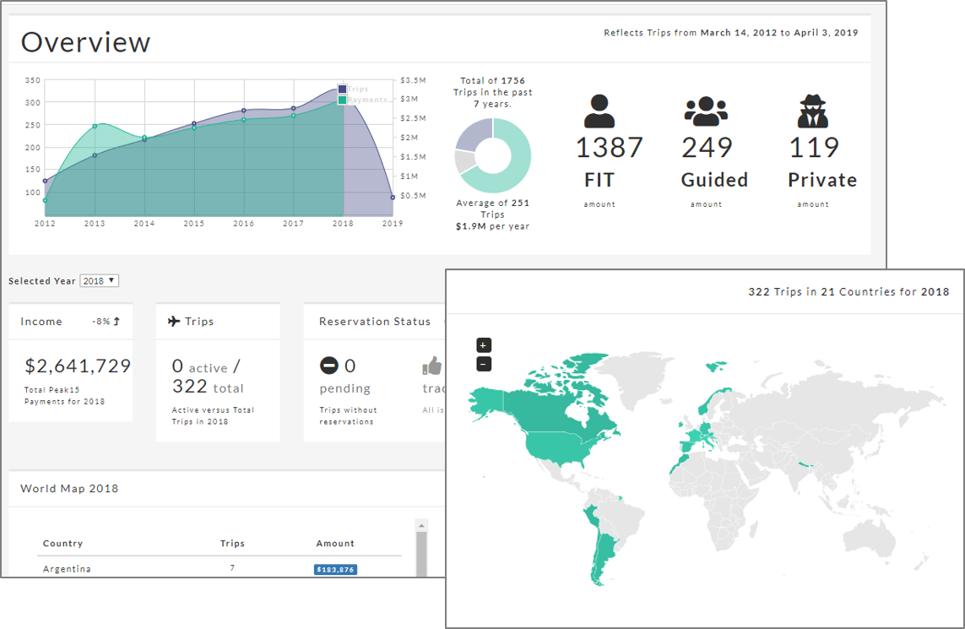This screenshot has height=629, width=965.
Task: Switch focus to the Reservation Status card
Action: (x=374, y=321)
